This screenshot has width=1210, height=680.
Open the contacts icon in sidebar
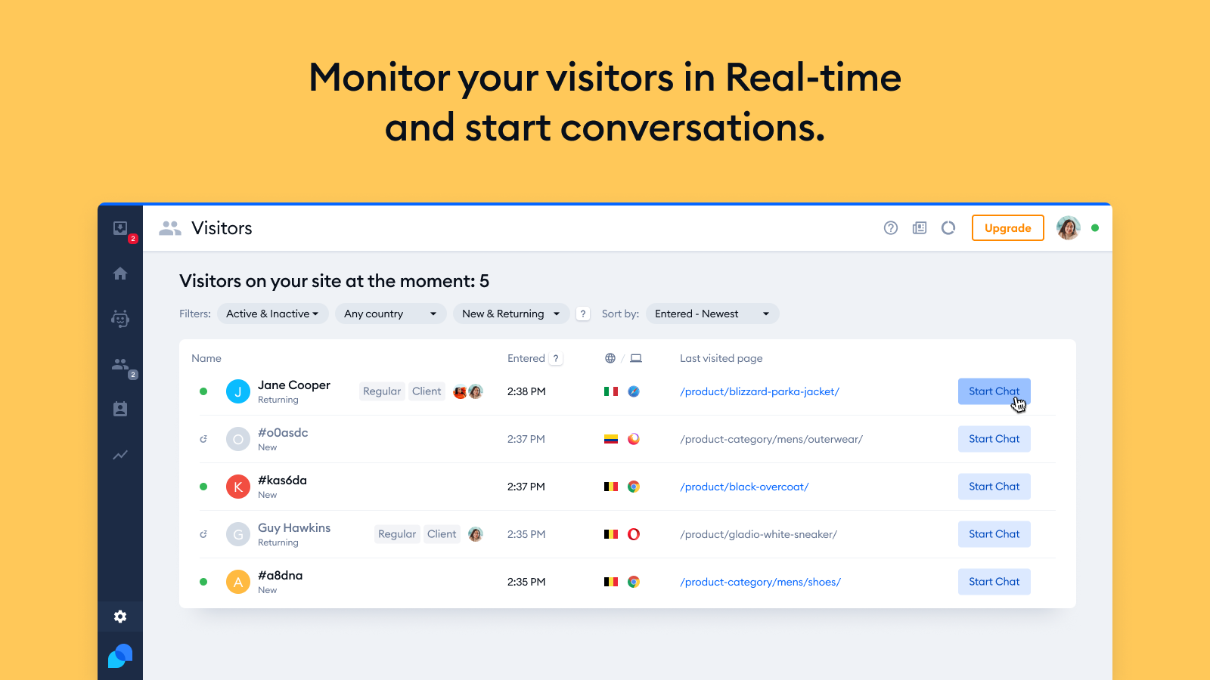tap(120, 410)
